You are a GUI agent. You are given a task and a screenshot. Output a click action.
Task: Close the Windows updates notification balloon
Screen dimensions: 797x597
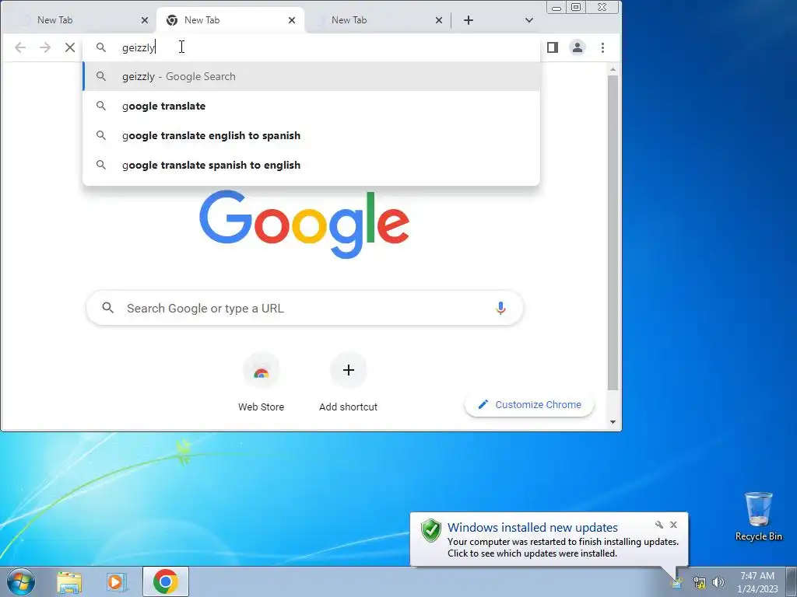pos(673,525)
